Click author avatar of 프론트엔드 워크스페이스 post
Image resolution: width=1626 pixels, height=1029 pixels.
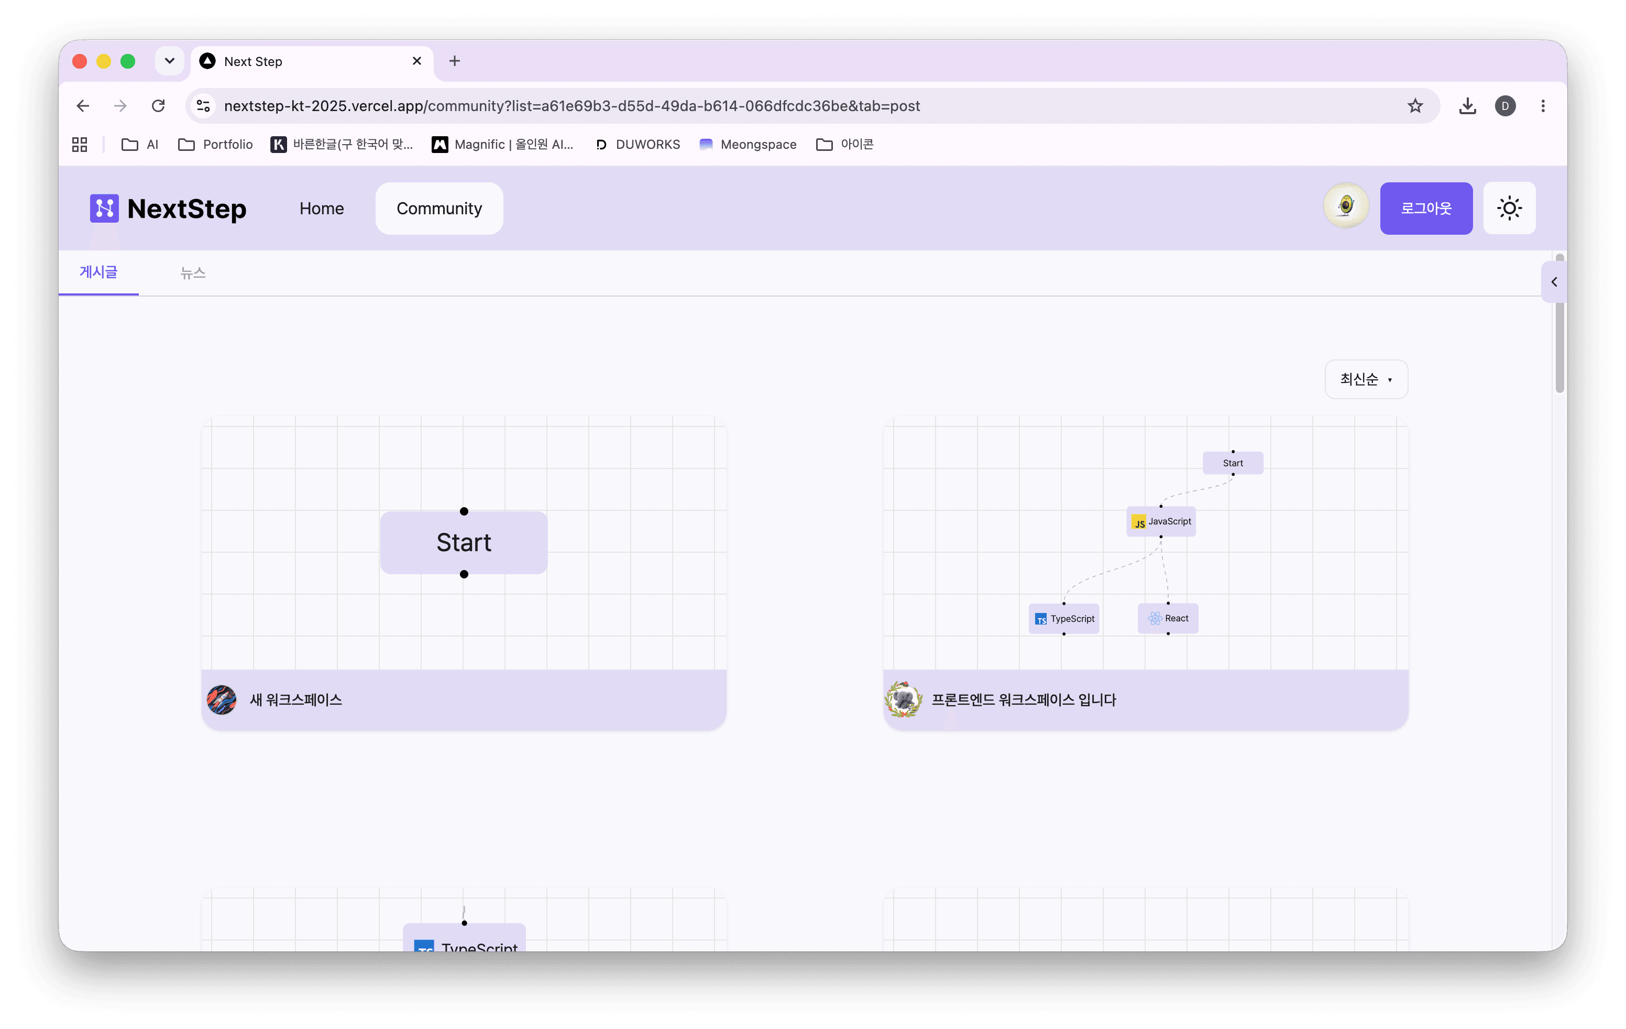click(x=904, y=699)
